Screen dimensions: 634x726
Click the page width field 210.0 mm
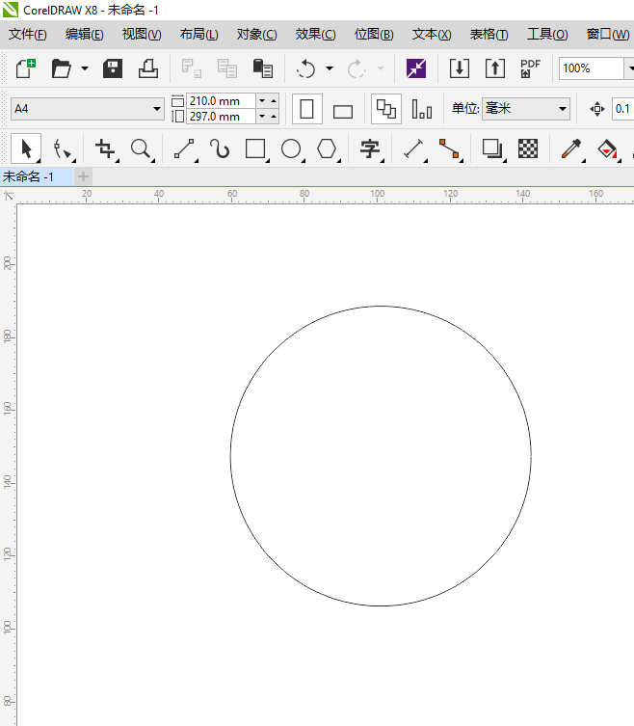click(x=220, y=101)
